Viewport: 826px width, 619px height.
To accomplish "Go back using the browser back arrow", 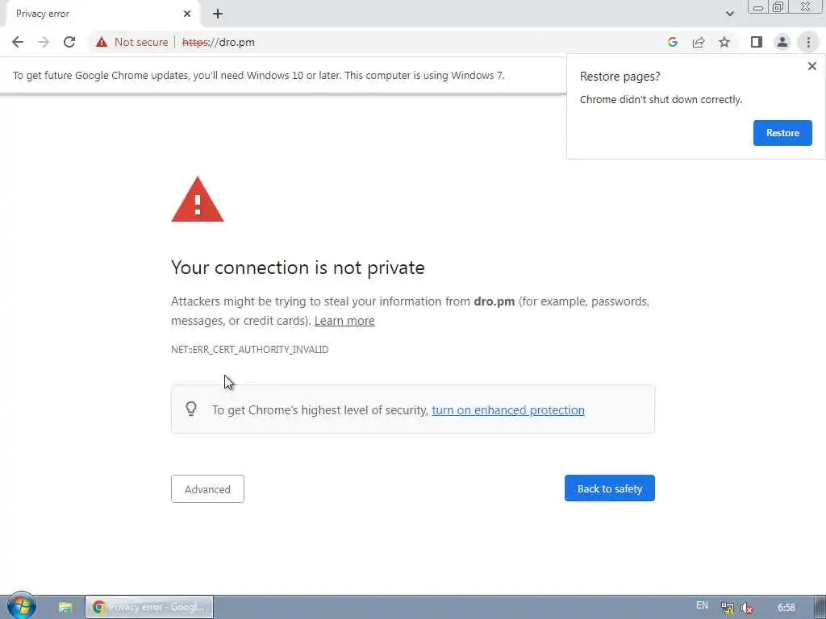I will [x=18, y=42].
